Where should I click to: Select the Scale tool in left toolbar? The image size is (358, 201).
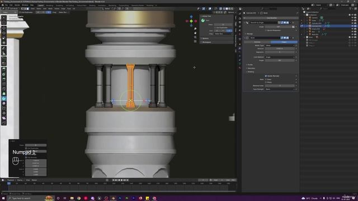[4, 38]
